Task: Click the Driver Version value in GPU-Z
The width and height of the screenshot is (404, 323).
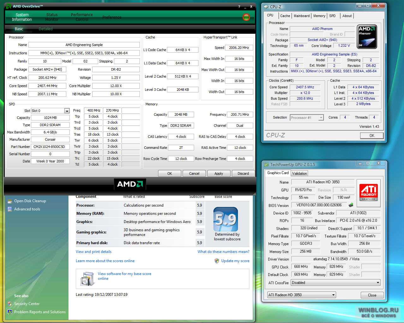Action: 336,259
